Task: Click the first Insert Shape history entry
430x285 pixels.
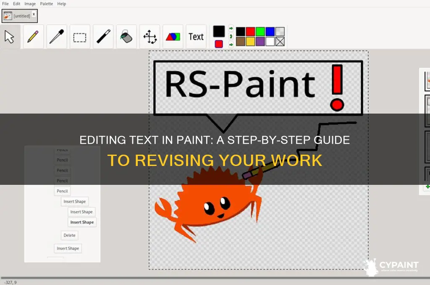Action: pos(75,202)
